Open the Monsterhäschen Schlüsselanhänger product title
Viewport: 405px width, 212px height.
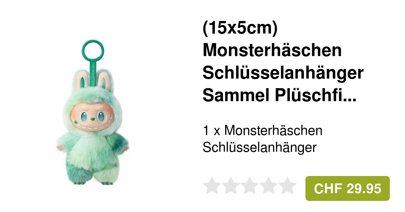coord(283,62)
